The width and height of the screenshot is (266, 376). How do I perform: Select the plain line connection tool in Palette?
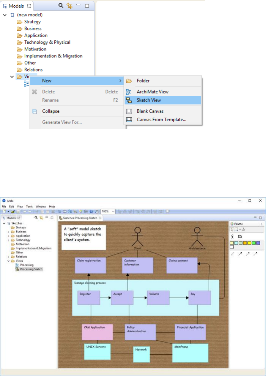[x=233, y=254]
